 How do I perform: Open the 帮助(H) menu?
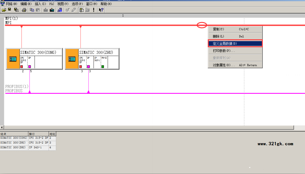[x=106, y=4]
